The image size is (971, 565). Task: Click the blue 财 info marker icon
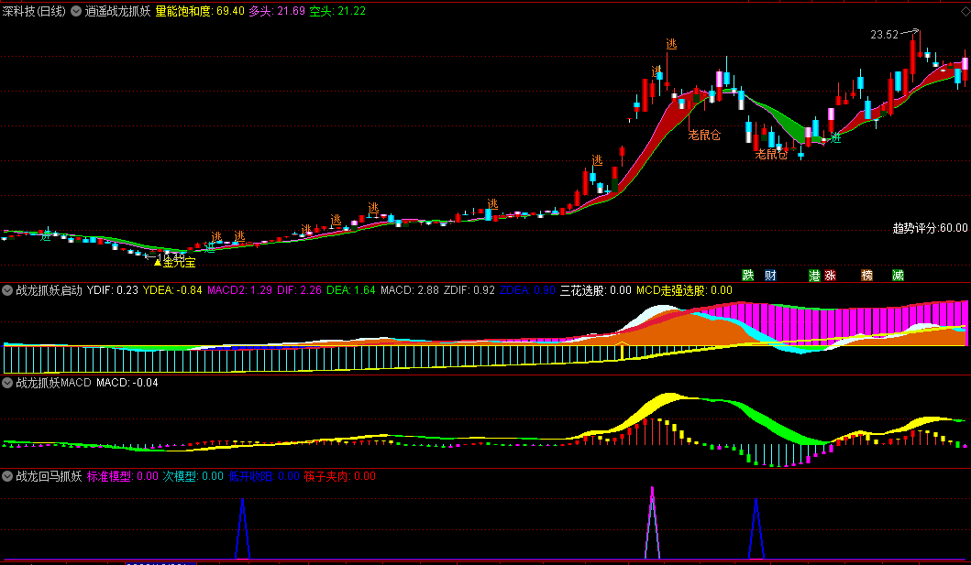[x=770, y=275]
